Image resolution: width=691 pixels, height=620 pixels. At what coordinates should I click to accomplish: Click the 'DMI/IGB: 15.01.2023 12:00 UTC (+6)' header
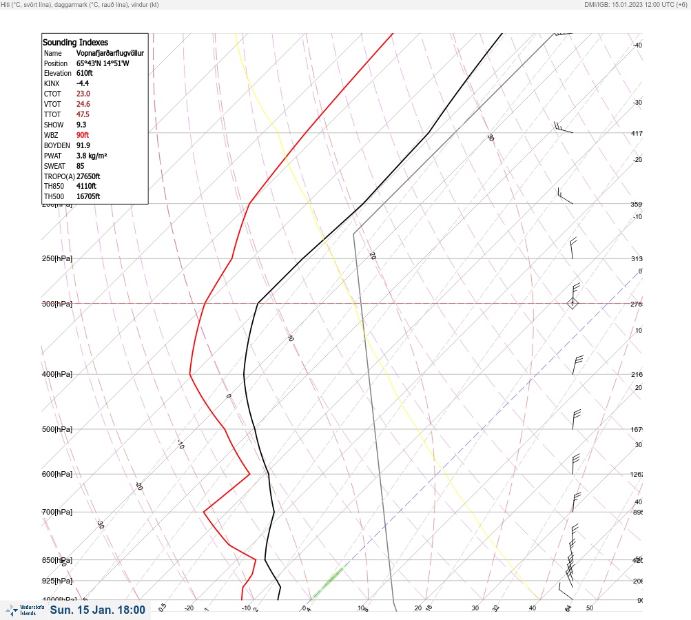[x=635, y=4]
